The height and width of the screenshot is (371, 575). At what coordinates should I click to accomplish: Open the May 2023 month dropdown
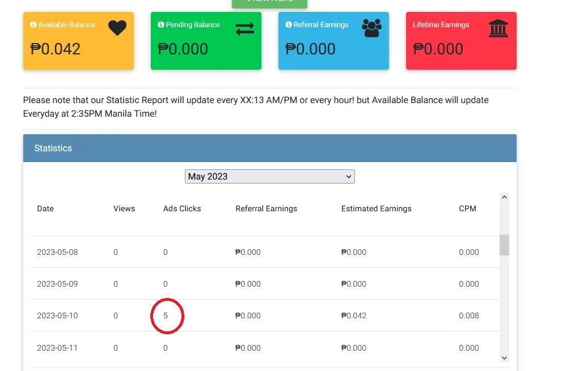[269, 177]
